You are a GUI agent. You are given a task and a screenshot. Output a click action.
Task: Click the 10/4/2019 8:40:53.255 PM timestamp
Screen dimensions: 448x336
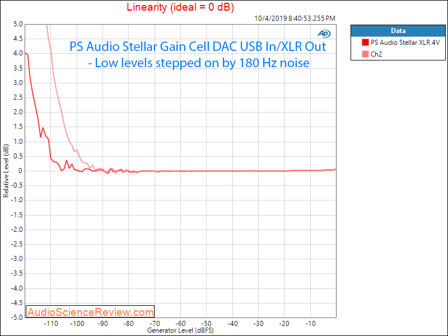tap(295, 18)
